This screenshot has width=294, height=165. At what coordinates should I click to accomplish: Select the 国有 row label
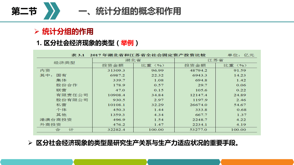tap(61, 75)
